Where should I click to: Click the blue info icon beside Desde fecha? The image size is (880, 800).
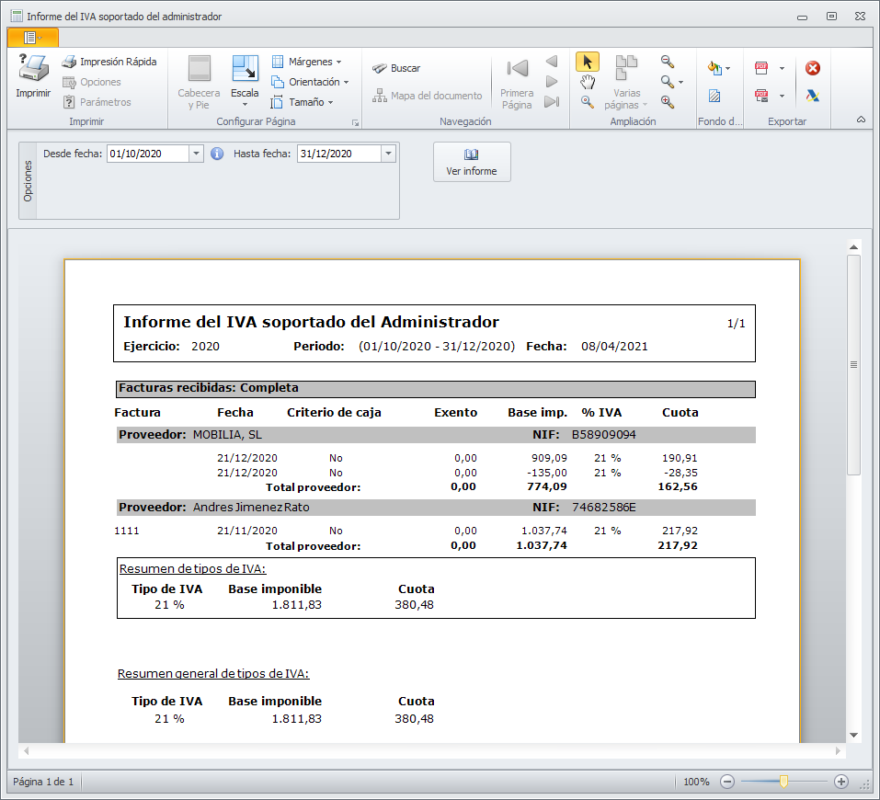[x=217, y=154]
